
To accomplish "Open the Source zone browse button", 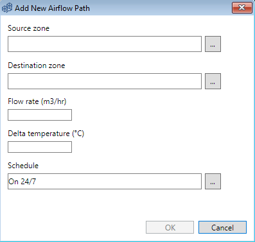I will (x=213, y=44).
